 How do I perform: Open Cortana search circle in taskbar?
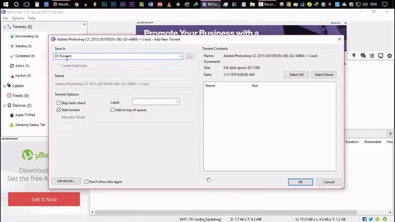16,4
